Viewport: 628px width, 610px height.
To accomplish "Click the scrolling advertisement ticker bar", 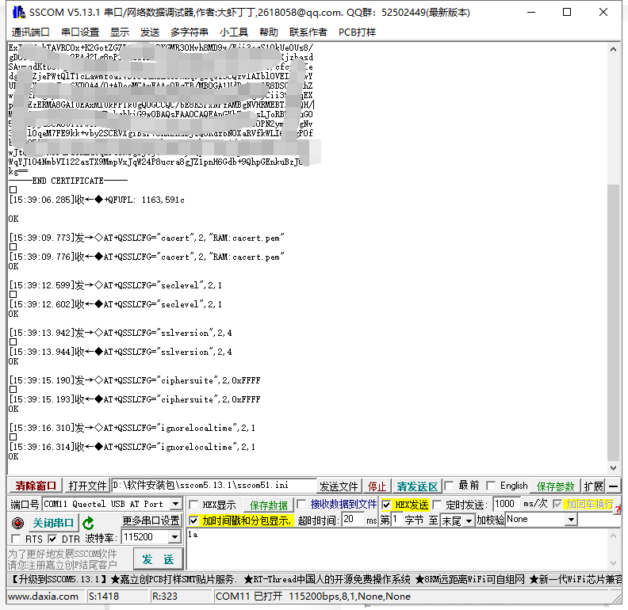I will 314,579.
